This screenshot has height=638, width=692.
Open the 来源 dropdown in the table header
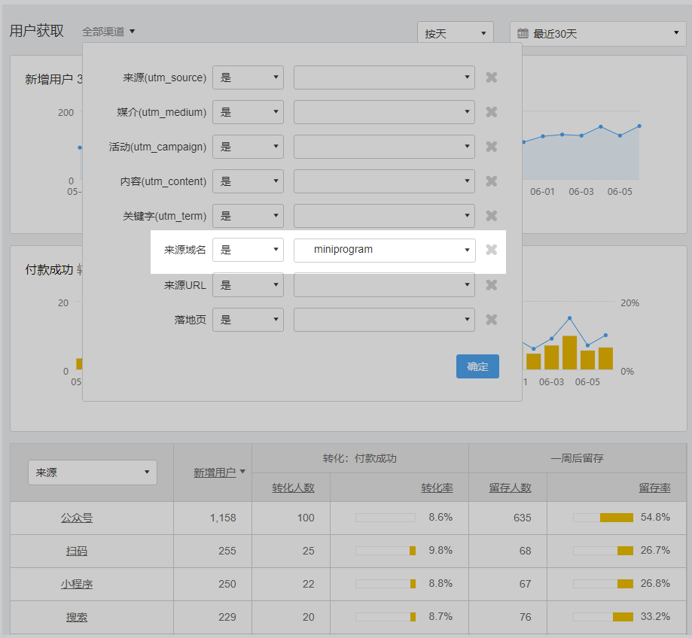point(92,472)
